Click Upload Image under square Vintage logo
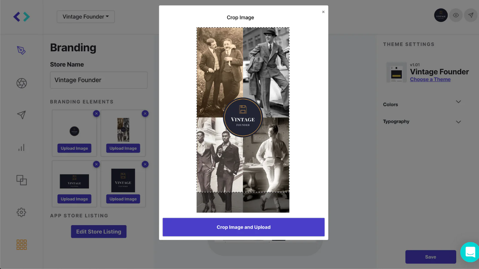This screenshot has height=269, width=479. tap(123, 199)
